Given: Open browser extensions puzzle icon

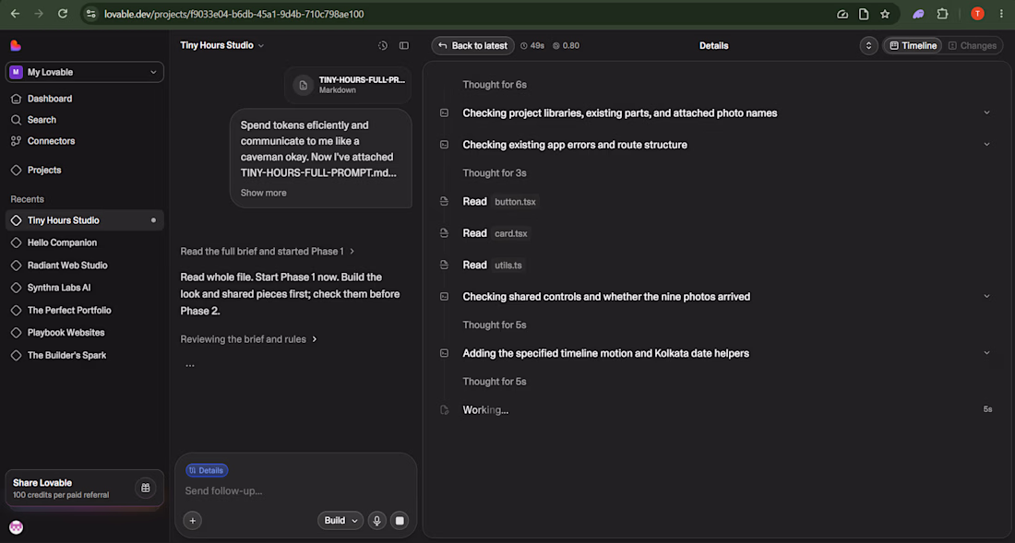Looking at the screenshot, I should (x=942, y=14).
